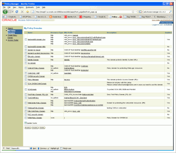This screenshot has width=176, height=153.
Task: Click the Google search engine icon
Action: coord(140,12)
